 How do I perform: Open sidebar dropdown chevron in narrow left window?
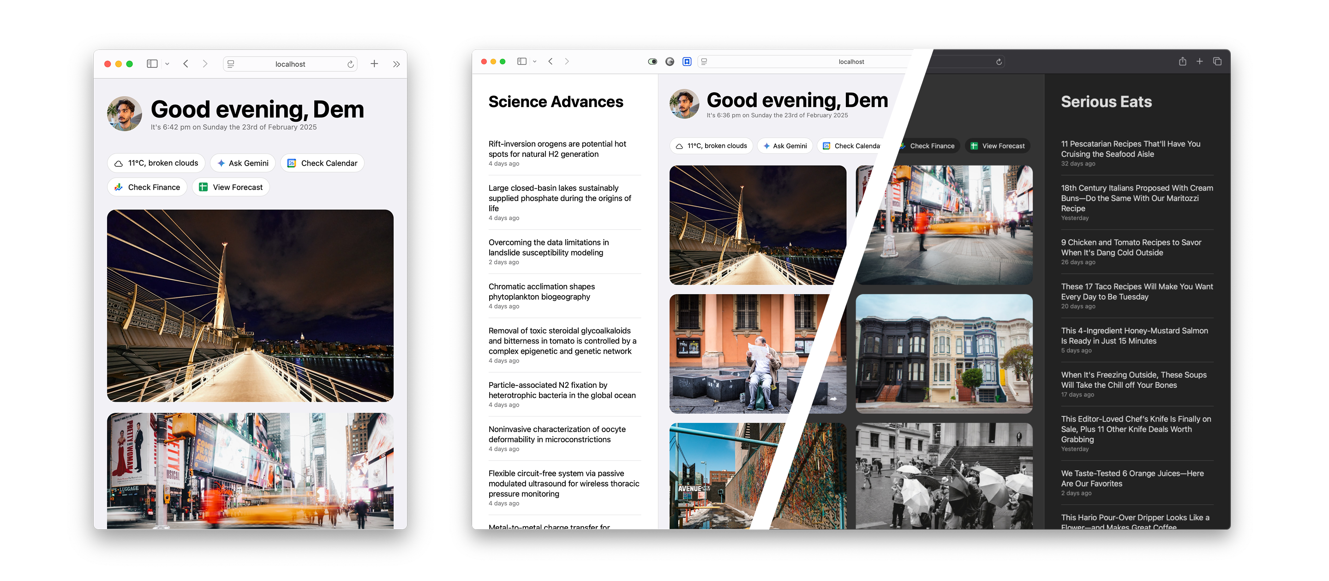167,64
